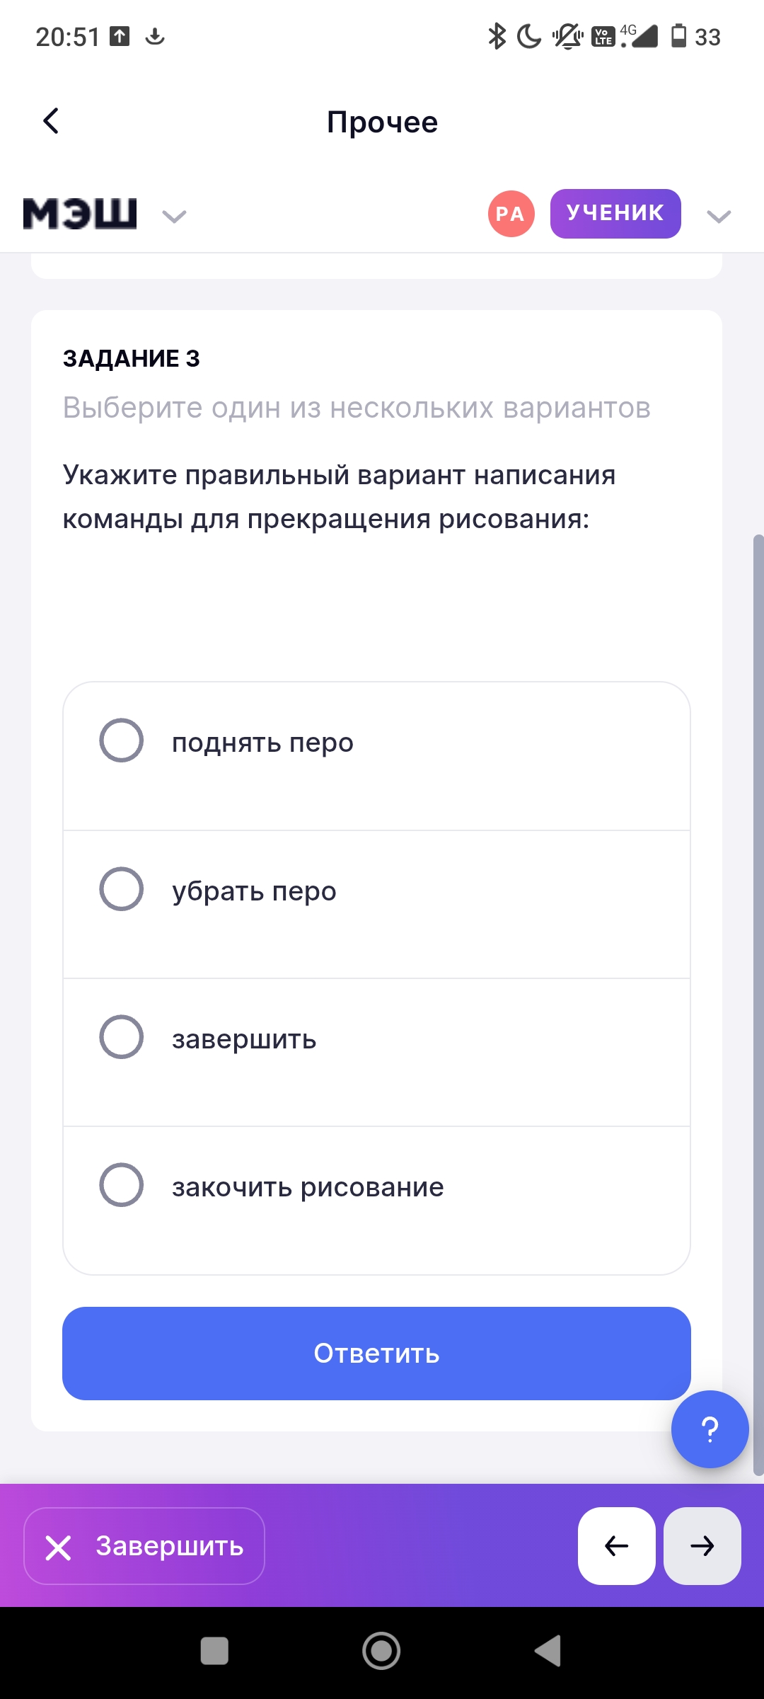Tap the Android back triangle button
The image size is (764, 1699).
click(x=548, y=1651)
